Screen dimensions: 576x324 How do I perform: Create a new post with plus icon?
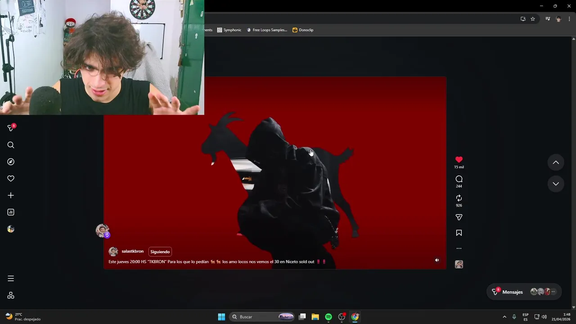11,195
